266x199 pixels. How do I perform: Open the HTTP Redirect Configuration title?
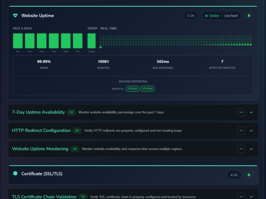click(41, 131)
